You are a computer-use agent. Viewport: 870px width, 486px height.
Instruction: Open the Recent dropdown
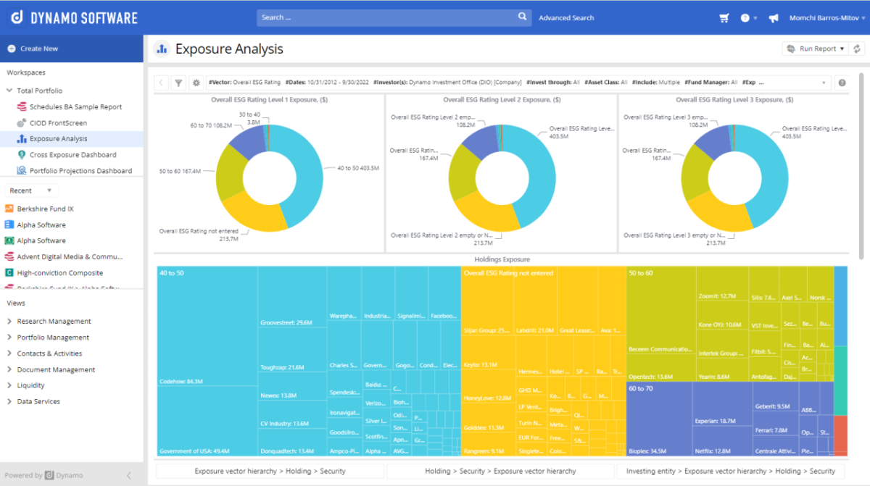(31, 190)
